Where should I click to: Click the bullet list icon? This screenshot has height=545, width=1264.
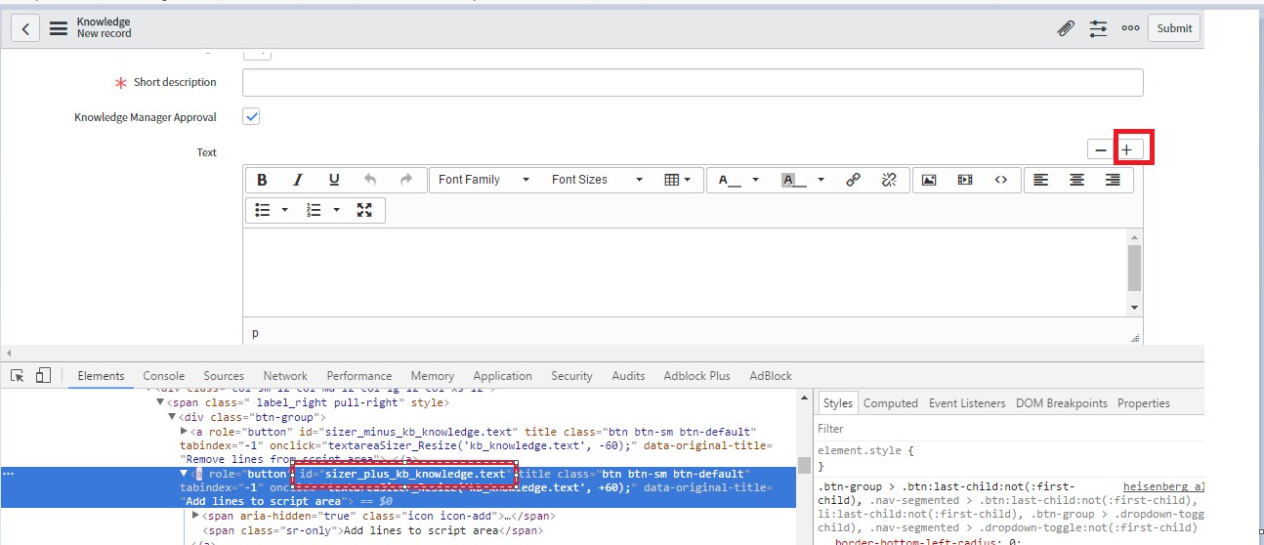(x=262, y=210)
